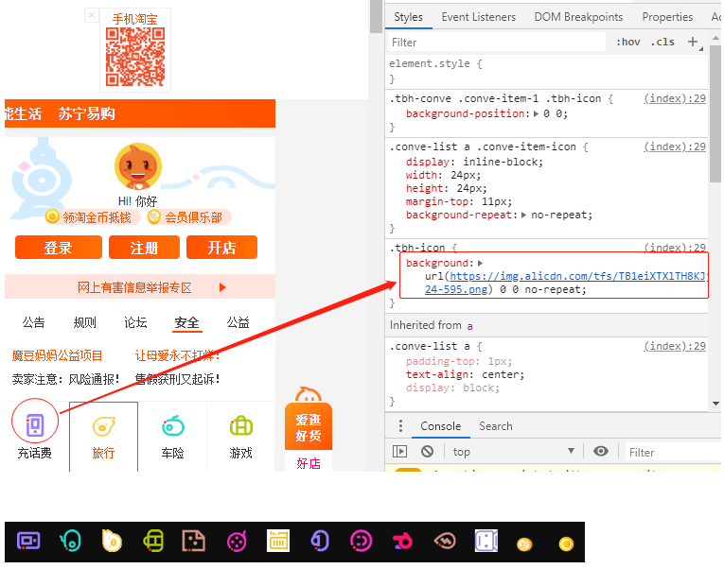Clear the console with the ban icon
This screenshot has width=724, height=569.
point(427,452)
